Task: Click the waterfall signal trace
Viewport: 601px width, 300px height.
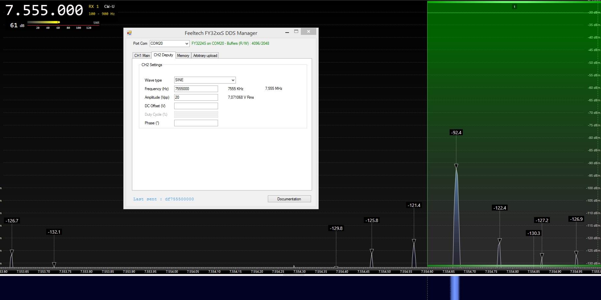Action: [x=455, y=288]
